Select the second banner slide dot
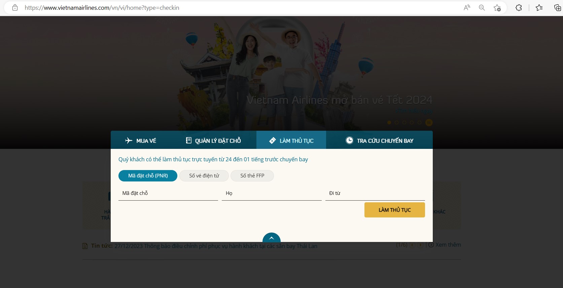The width and height of the screenshot is (563, 288). click(396, 123)
